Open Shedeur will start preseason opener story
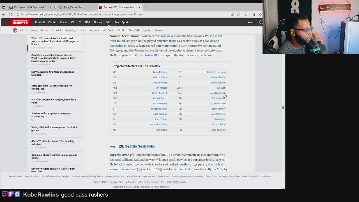Screen dimensions: 359x202 pos(51,115)
